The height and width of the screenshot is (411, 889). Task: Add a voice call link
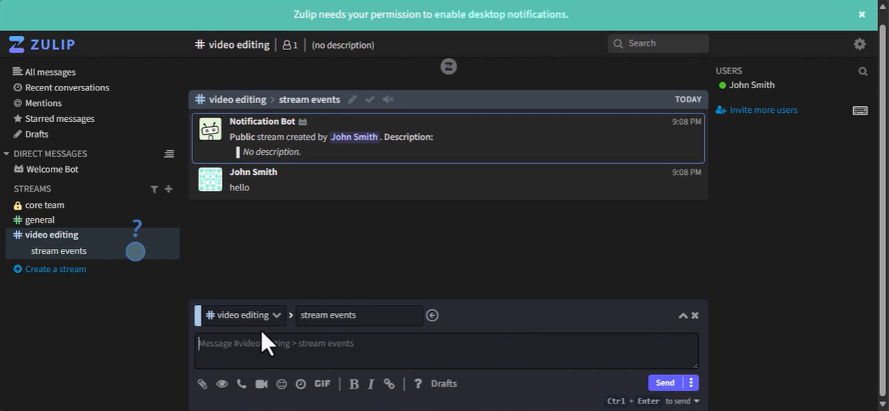click(x=242, y=384)
